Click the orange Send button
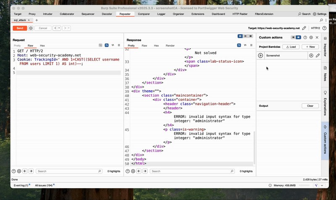The height and width of the screenshot is (200, 336). pyautogui.click(x=20, y=28)
